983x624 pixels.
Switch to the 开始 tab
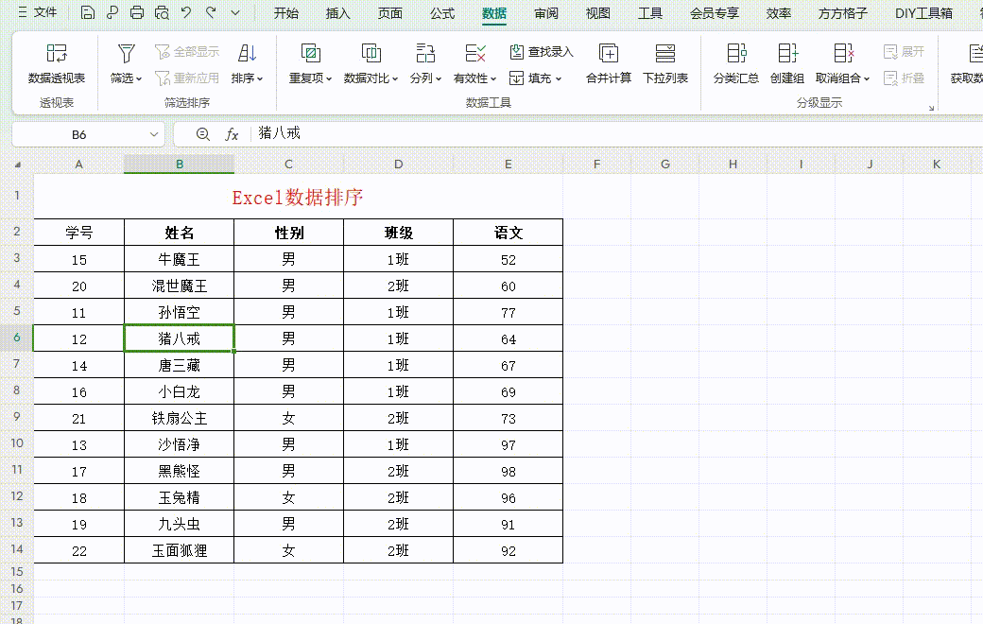pyautogui.click(x=285, y=13)
